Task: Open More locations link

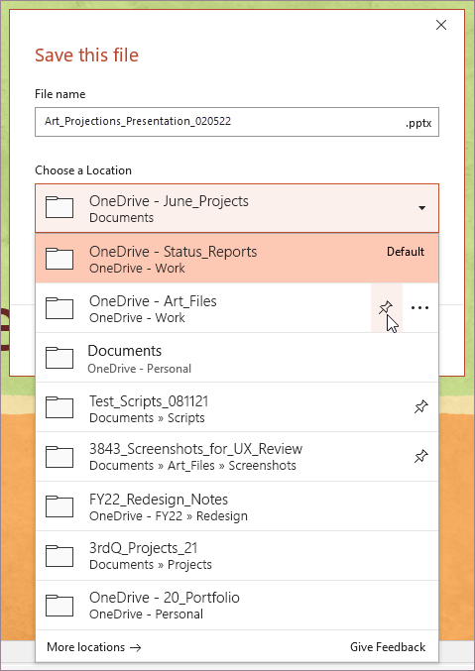Action: [x=94, y=647]
